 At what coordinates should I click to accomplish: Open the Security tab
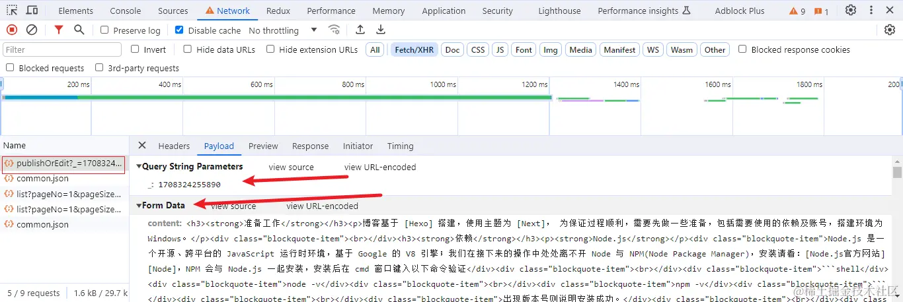[498, 11]
